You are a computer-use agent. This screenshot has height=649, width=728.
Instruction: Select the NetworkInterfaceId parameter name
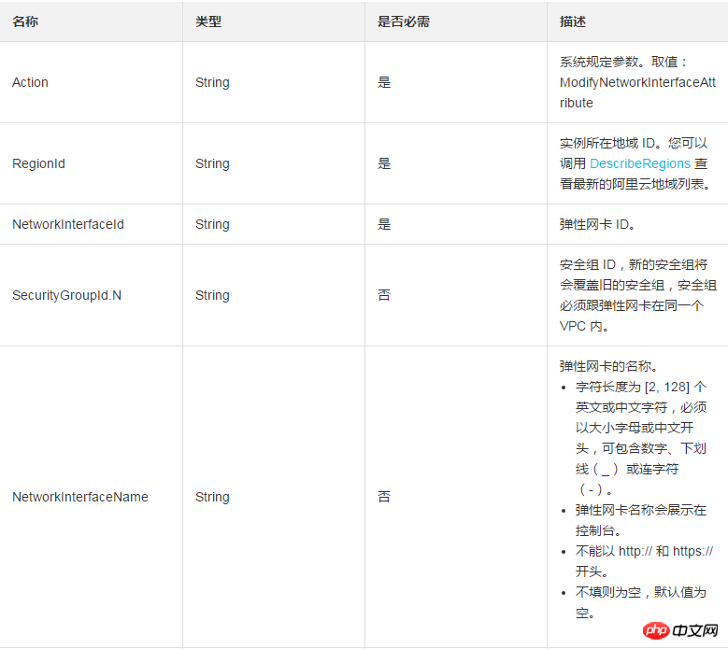[68, 224]
